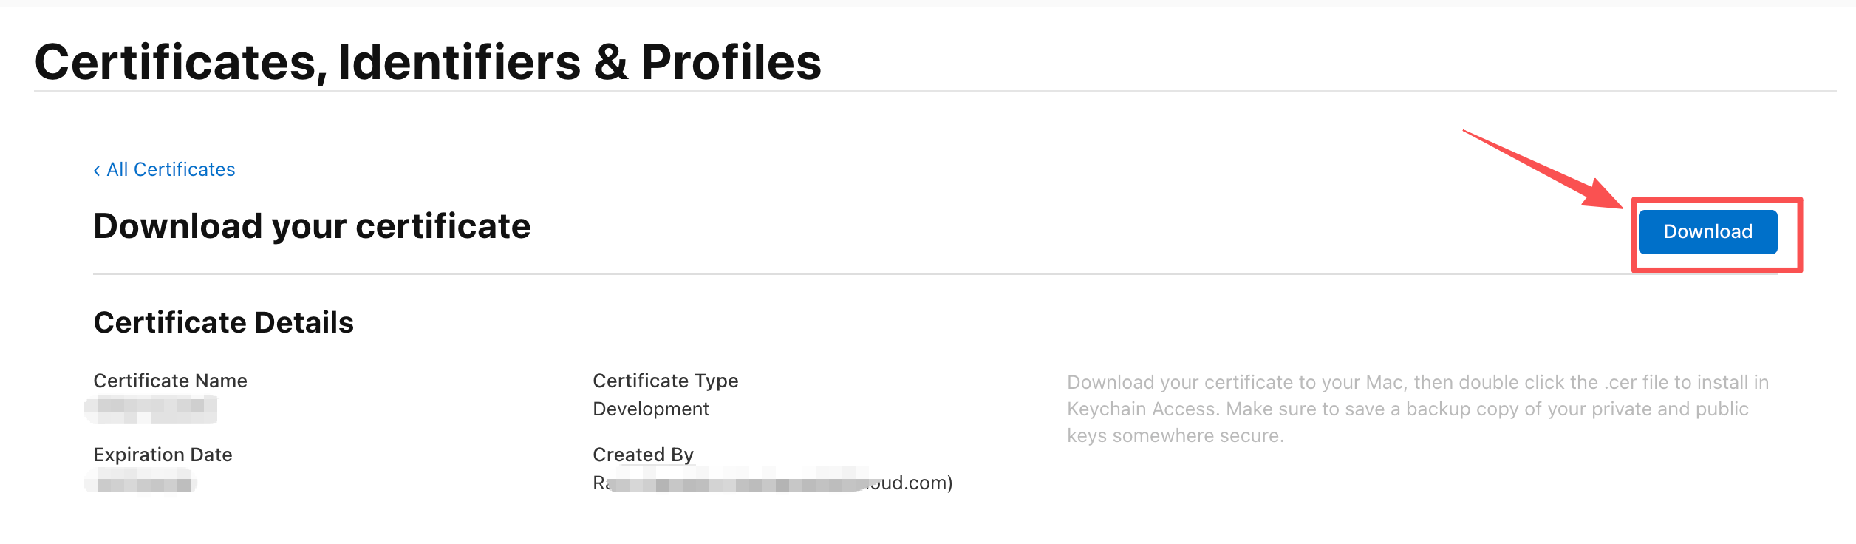Click the back chevron before All Certificates
This screenshot has height=544, width=1856.
97,171
